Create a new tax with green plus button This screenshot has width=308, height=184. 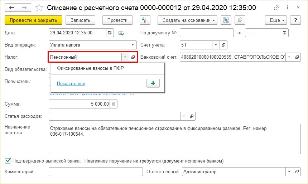click(x=153, y=83)
